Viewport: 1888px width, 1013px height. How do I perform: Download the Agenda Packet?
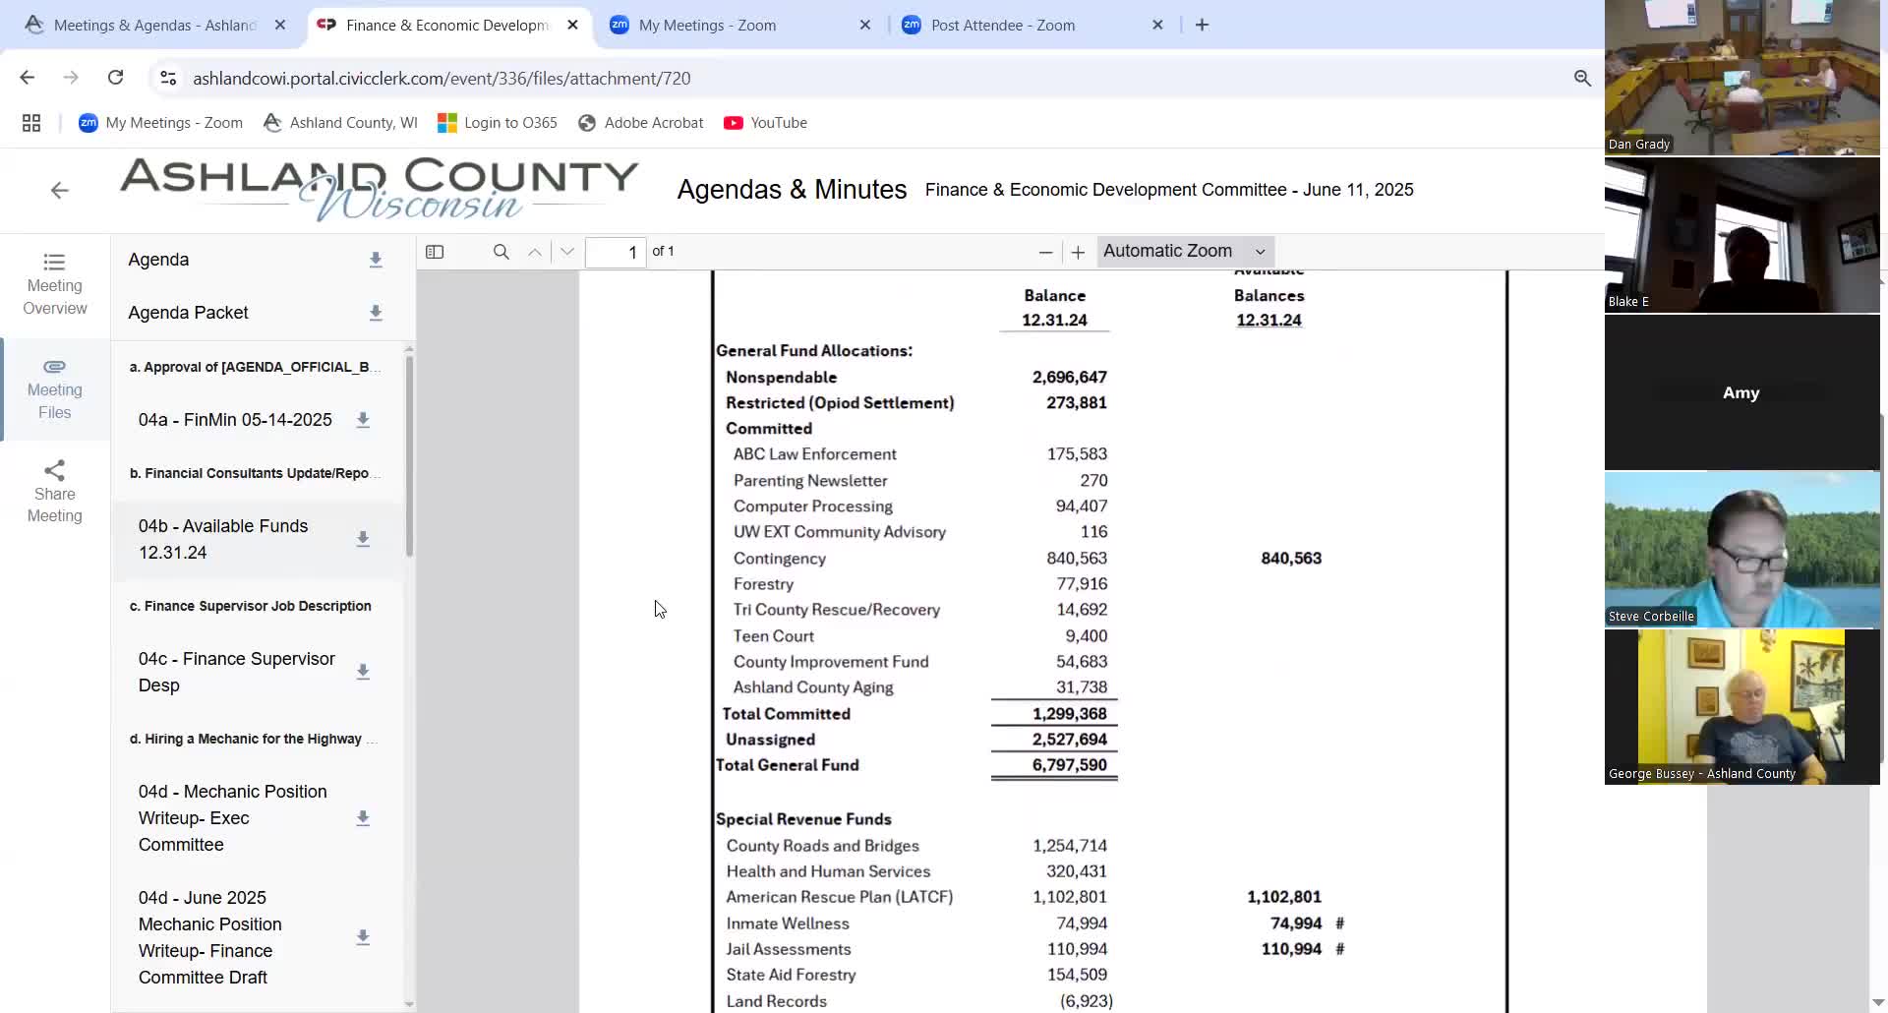click(376, 313)
